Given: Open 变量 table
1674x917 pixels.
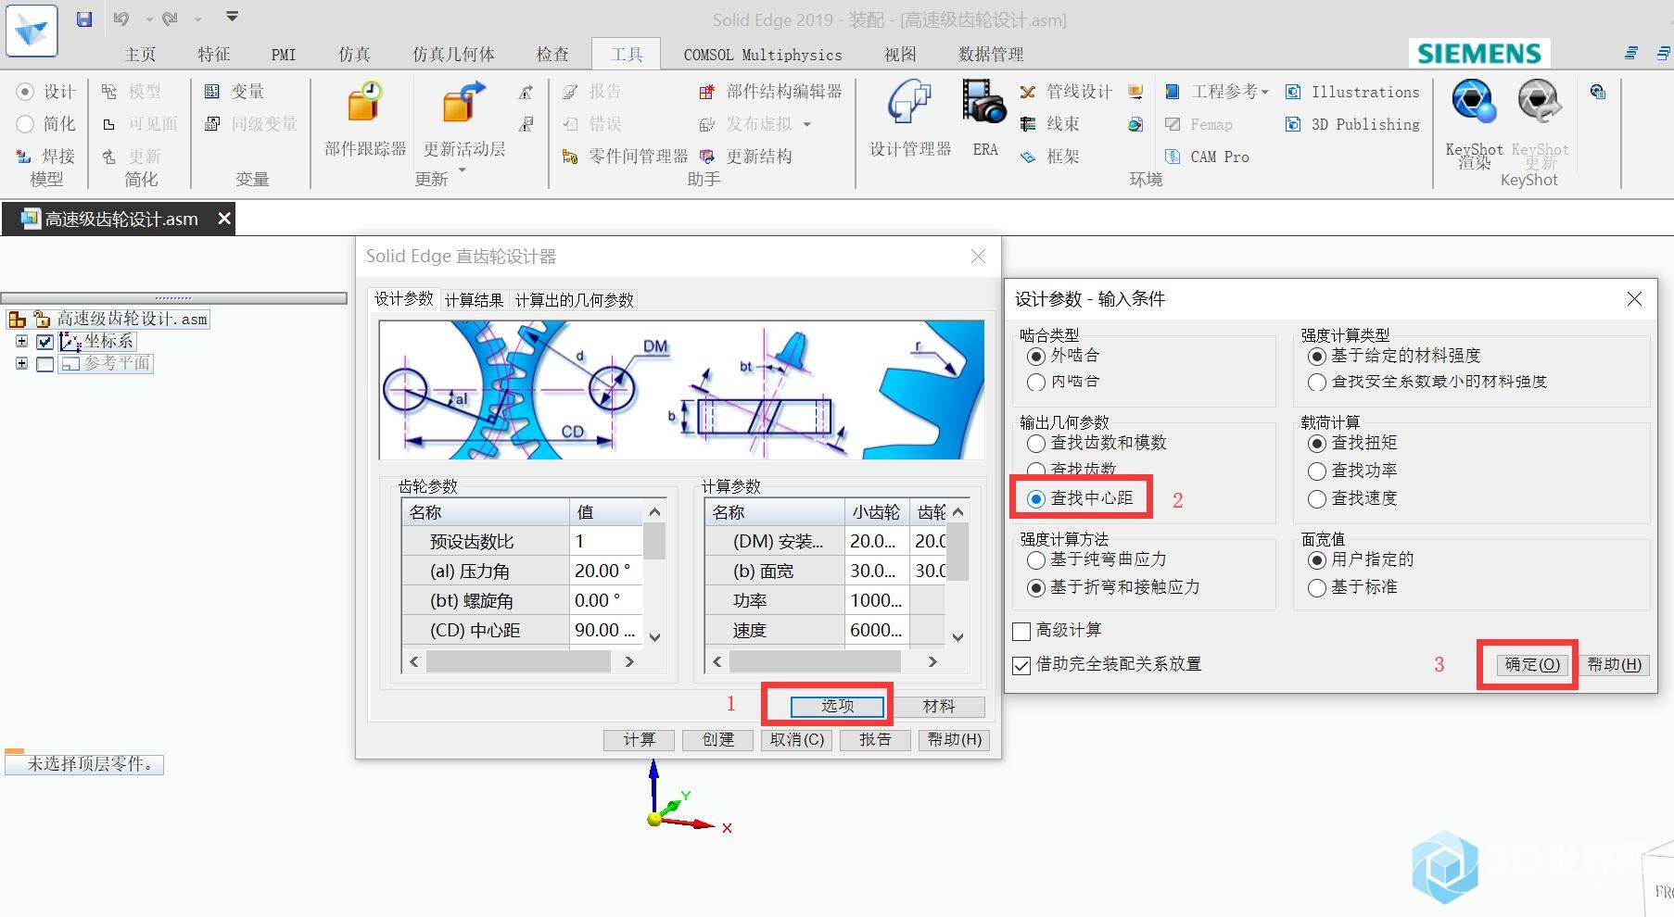Looking at the screenshot, I should (235, 92).
